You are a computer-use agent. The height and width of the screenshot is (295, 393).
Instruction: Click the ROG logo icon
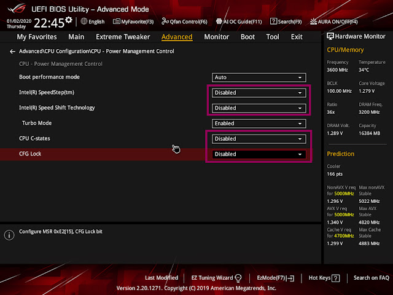(x=17, y=9)
